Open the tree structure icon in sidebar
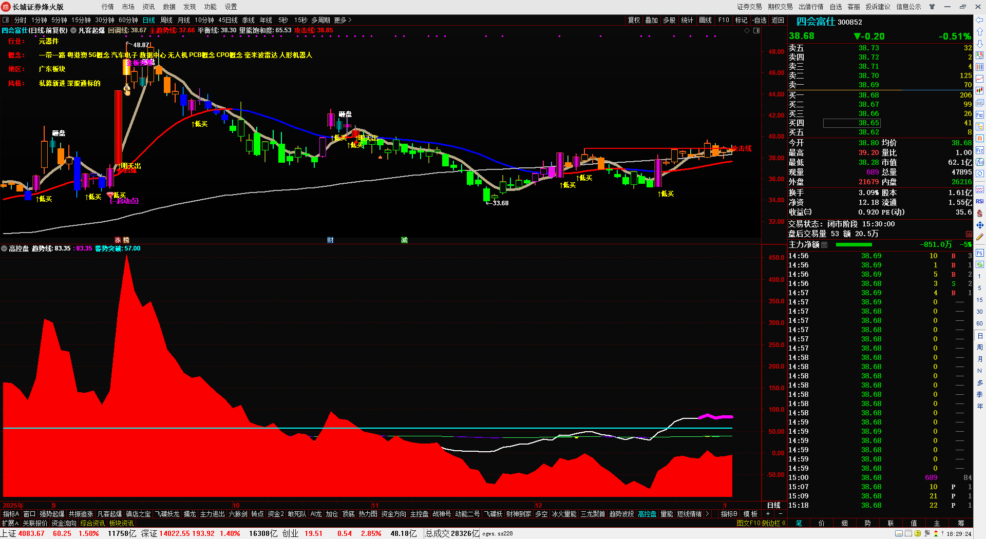The image size is (986, 539). point(980,127)
